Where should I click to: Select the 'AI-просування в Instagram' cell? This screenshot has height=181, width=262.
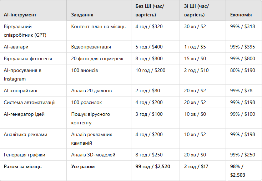(x=22, y=74)
